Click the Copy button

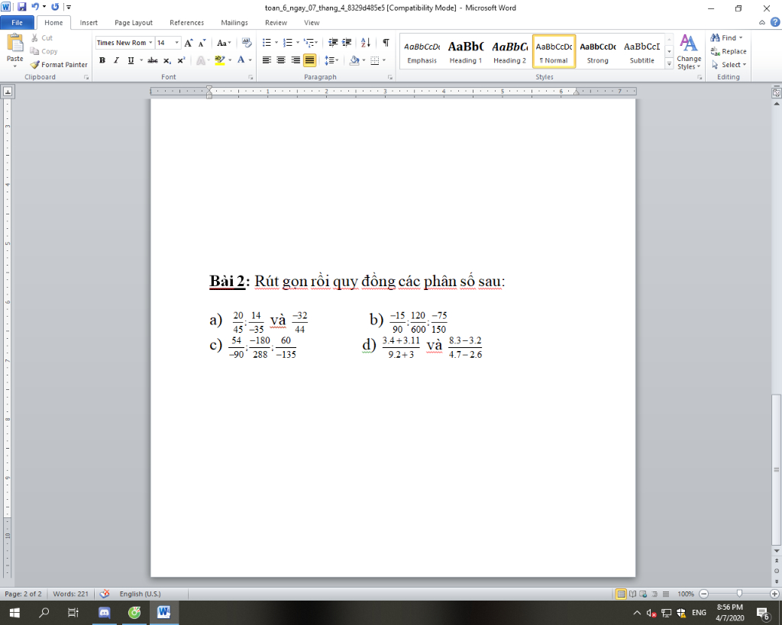[44, 51]
